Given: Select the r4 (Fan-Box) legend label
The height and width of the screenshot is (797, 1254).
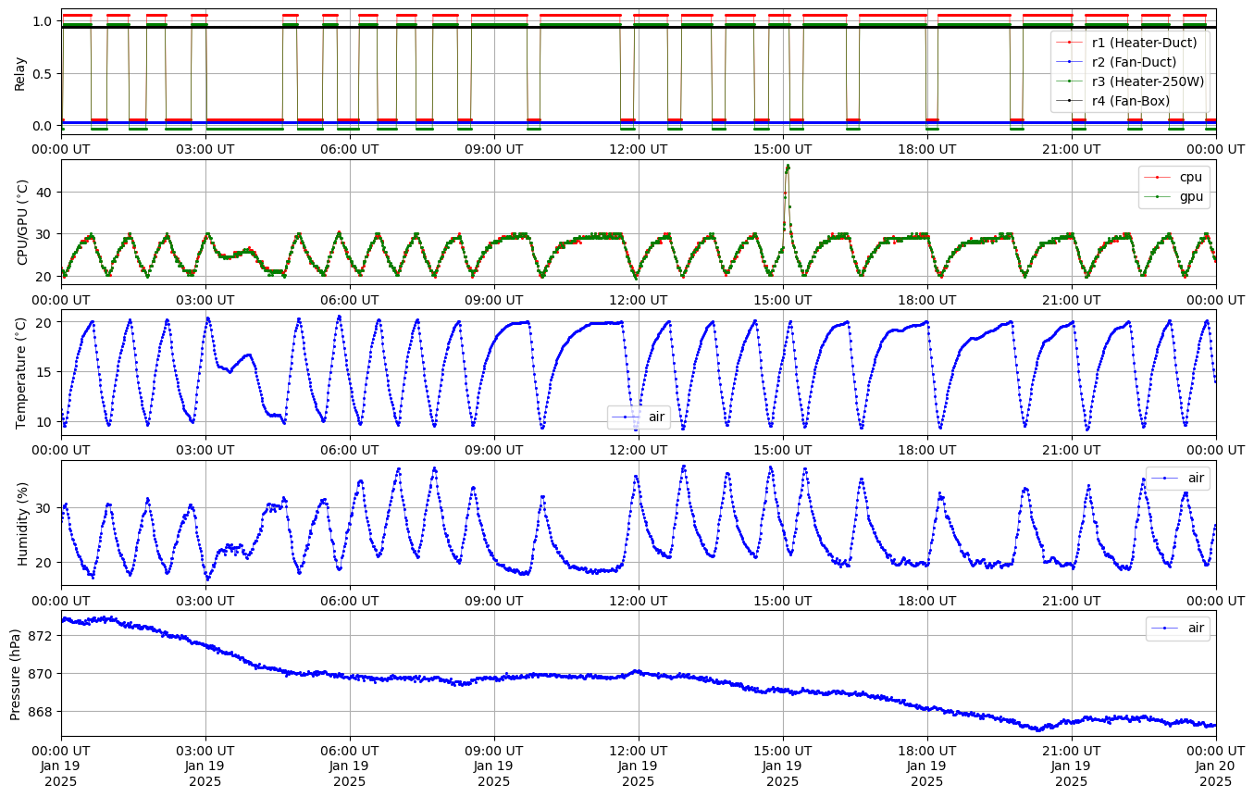Looking at the screenshot, I should (x=1131, y=101).
